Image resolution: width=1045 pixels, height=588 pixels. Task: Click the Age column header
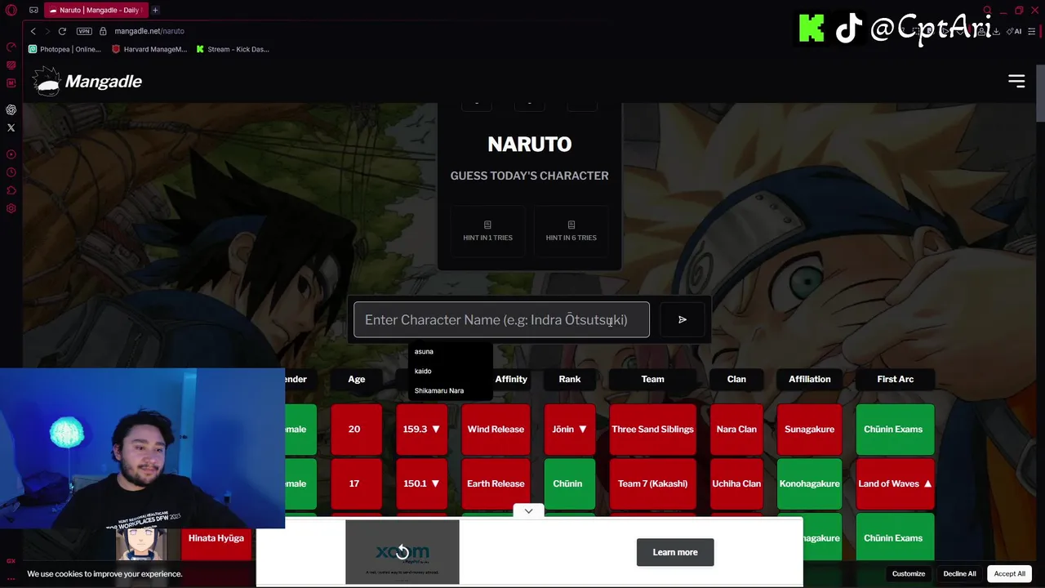pos(357,379)
